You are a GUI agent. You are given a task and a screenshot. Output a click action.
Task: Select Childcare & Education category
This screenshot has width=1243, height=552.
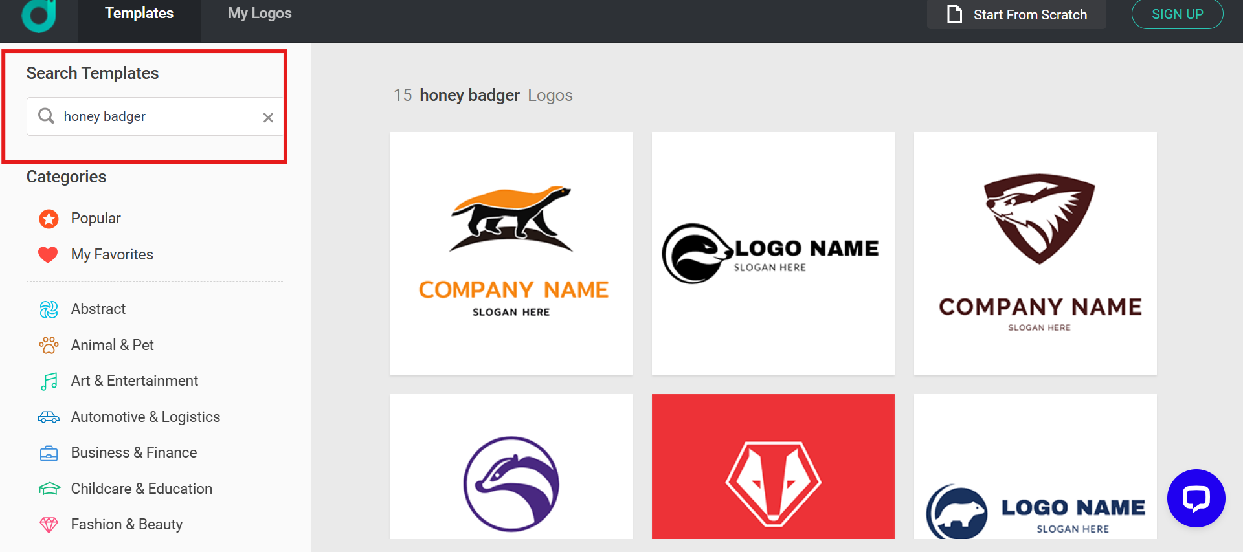(x=142, y=489)
